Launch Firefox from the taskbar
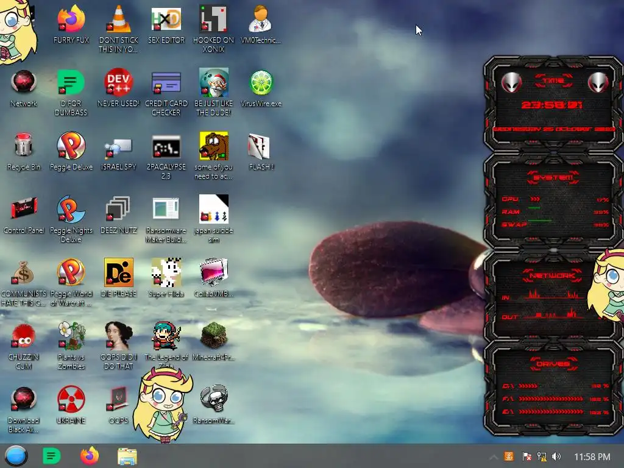The width and height of the screenshot is (624, 468). [x=90, y=456]
